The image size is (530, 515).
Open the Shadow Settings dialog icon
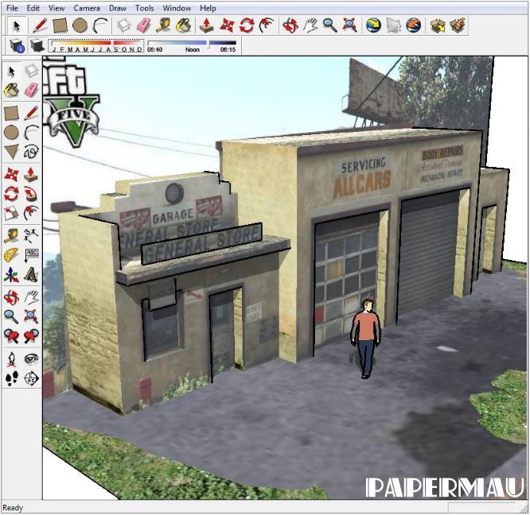point(17,45)
